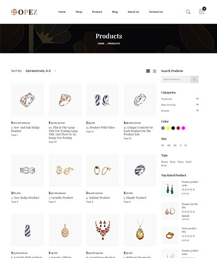
Task: Open the green earrings top rated thumbnail
Action: [x=169, y=189]
